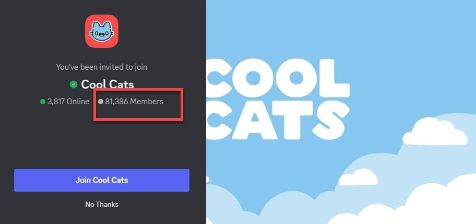Click the Cool Cats server avatar icon
476x224 pixels.
pos(102,31)
